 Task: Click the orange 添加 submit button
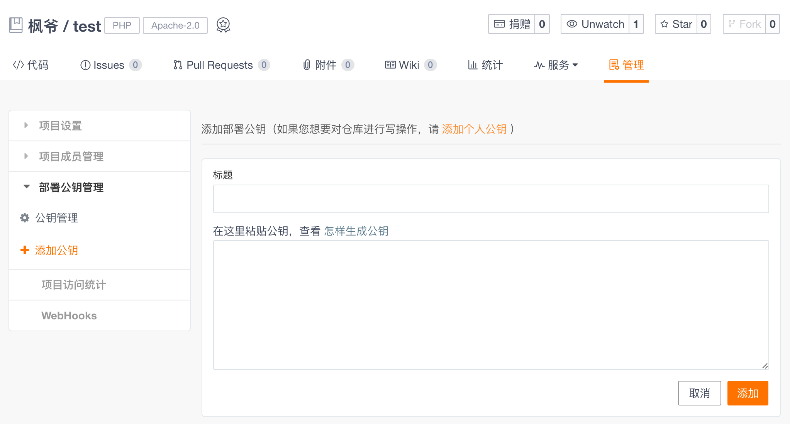point(748,393)
